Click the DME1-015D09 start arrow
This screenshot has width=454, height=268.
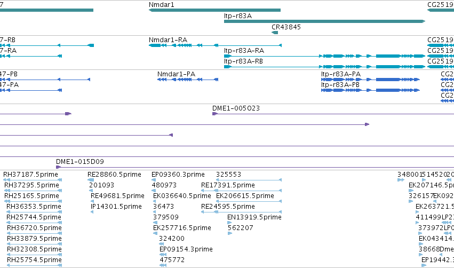[58, 167]
